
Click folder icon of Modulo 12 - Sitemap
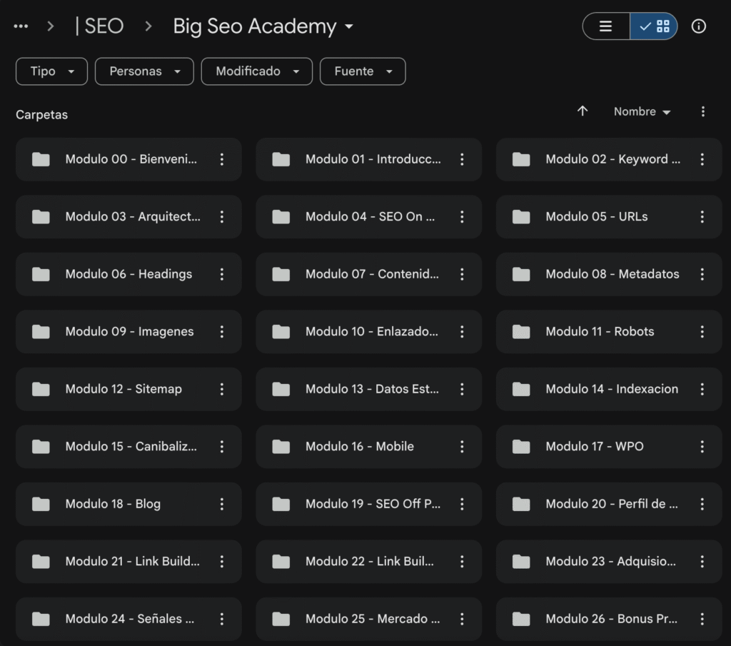41,389
